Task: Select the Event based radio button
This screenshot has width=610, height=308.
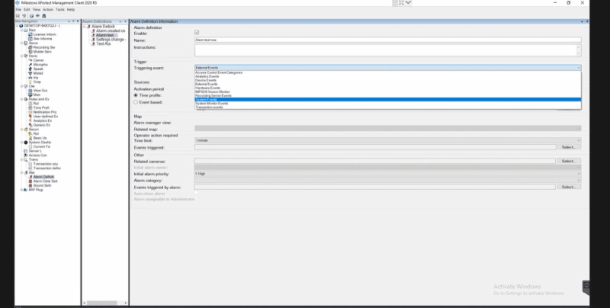Action: [x=136, y=102]
